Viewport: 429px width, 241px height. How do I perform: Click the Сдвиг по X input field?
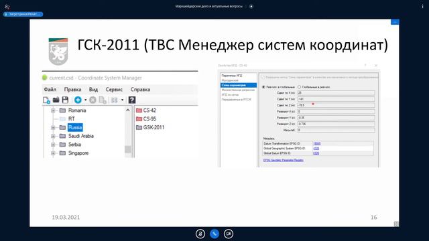[336, 93]
